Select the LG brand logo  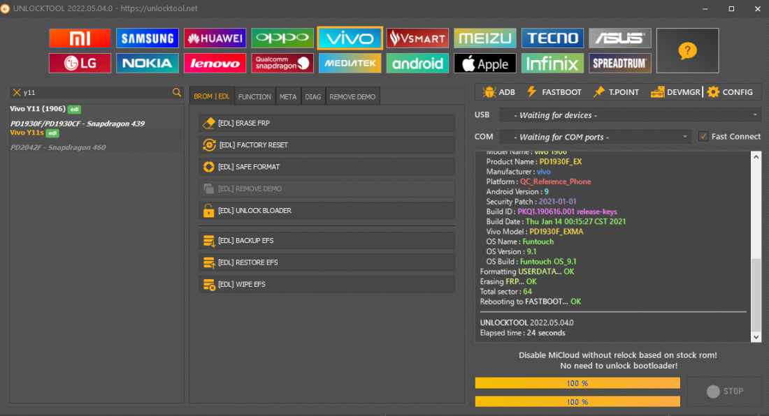80,63
